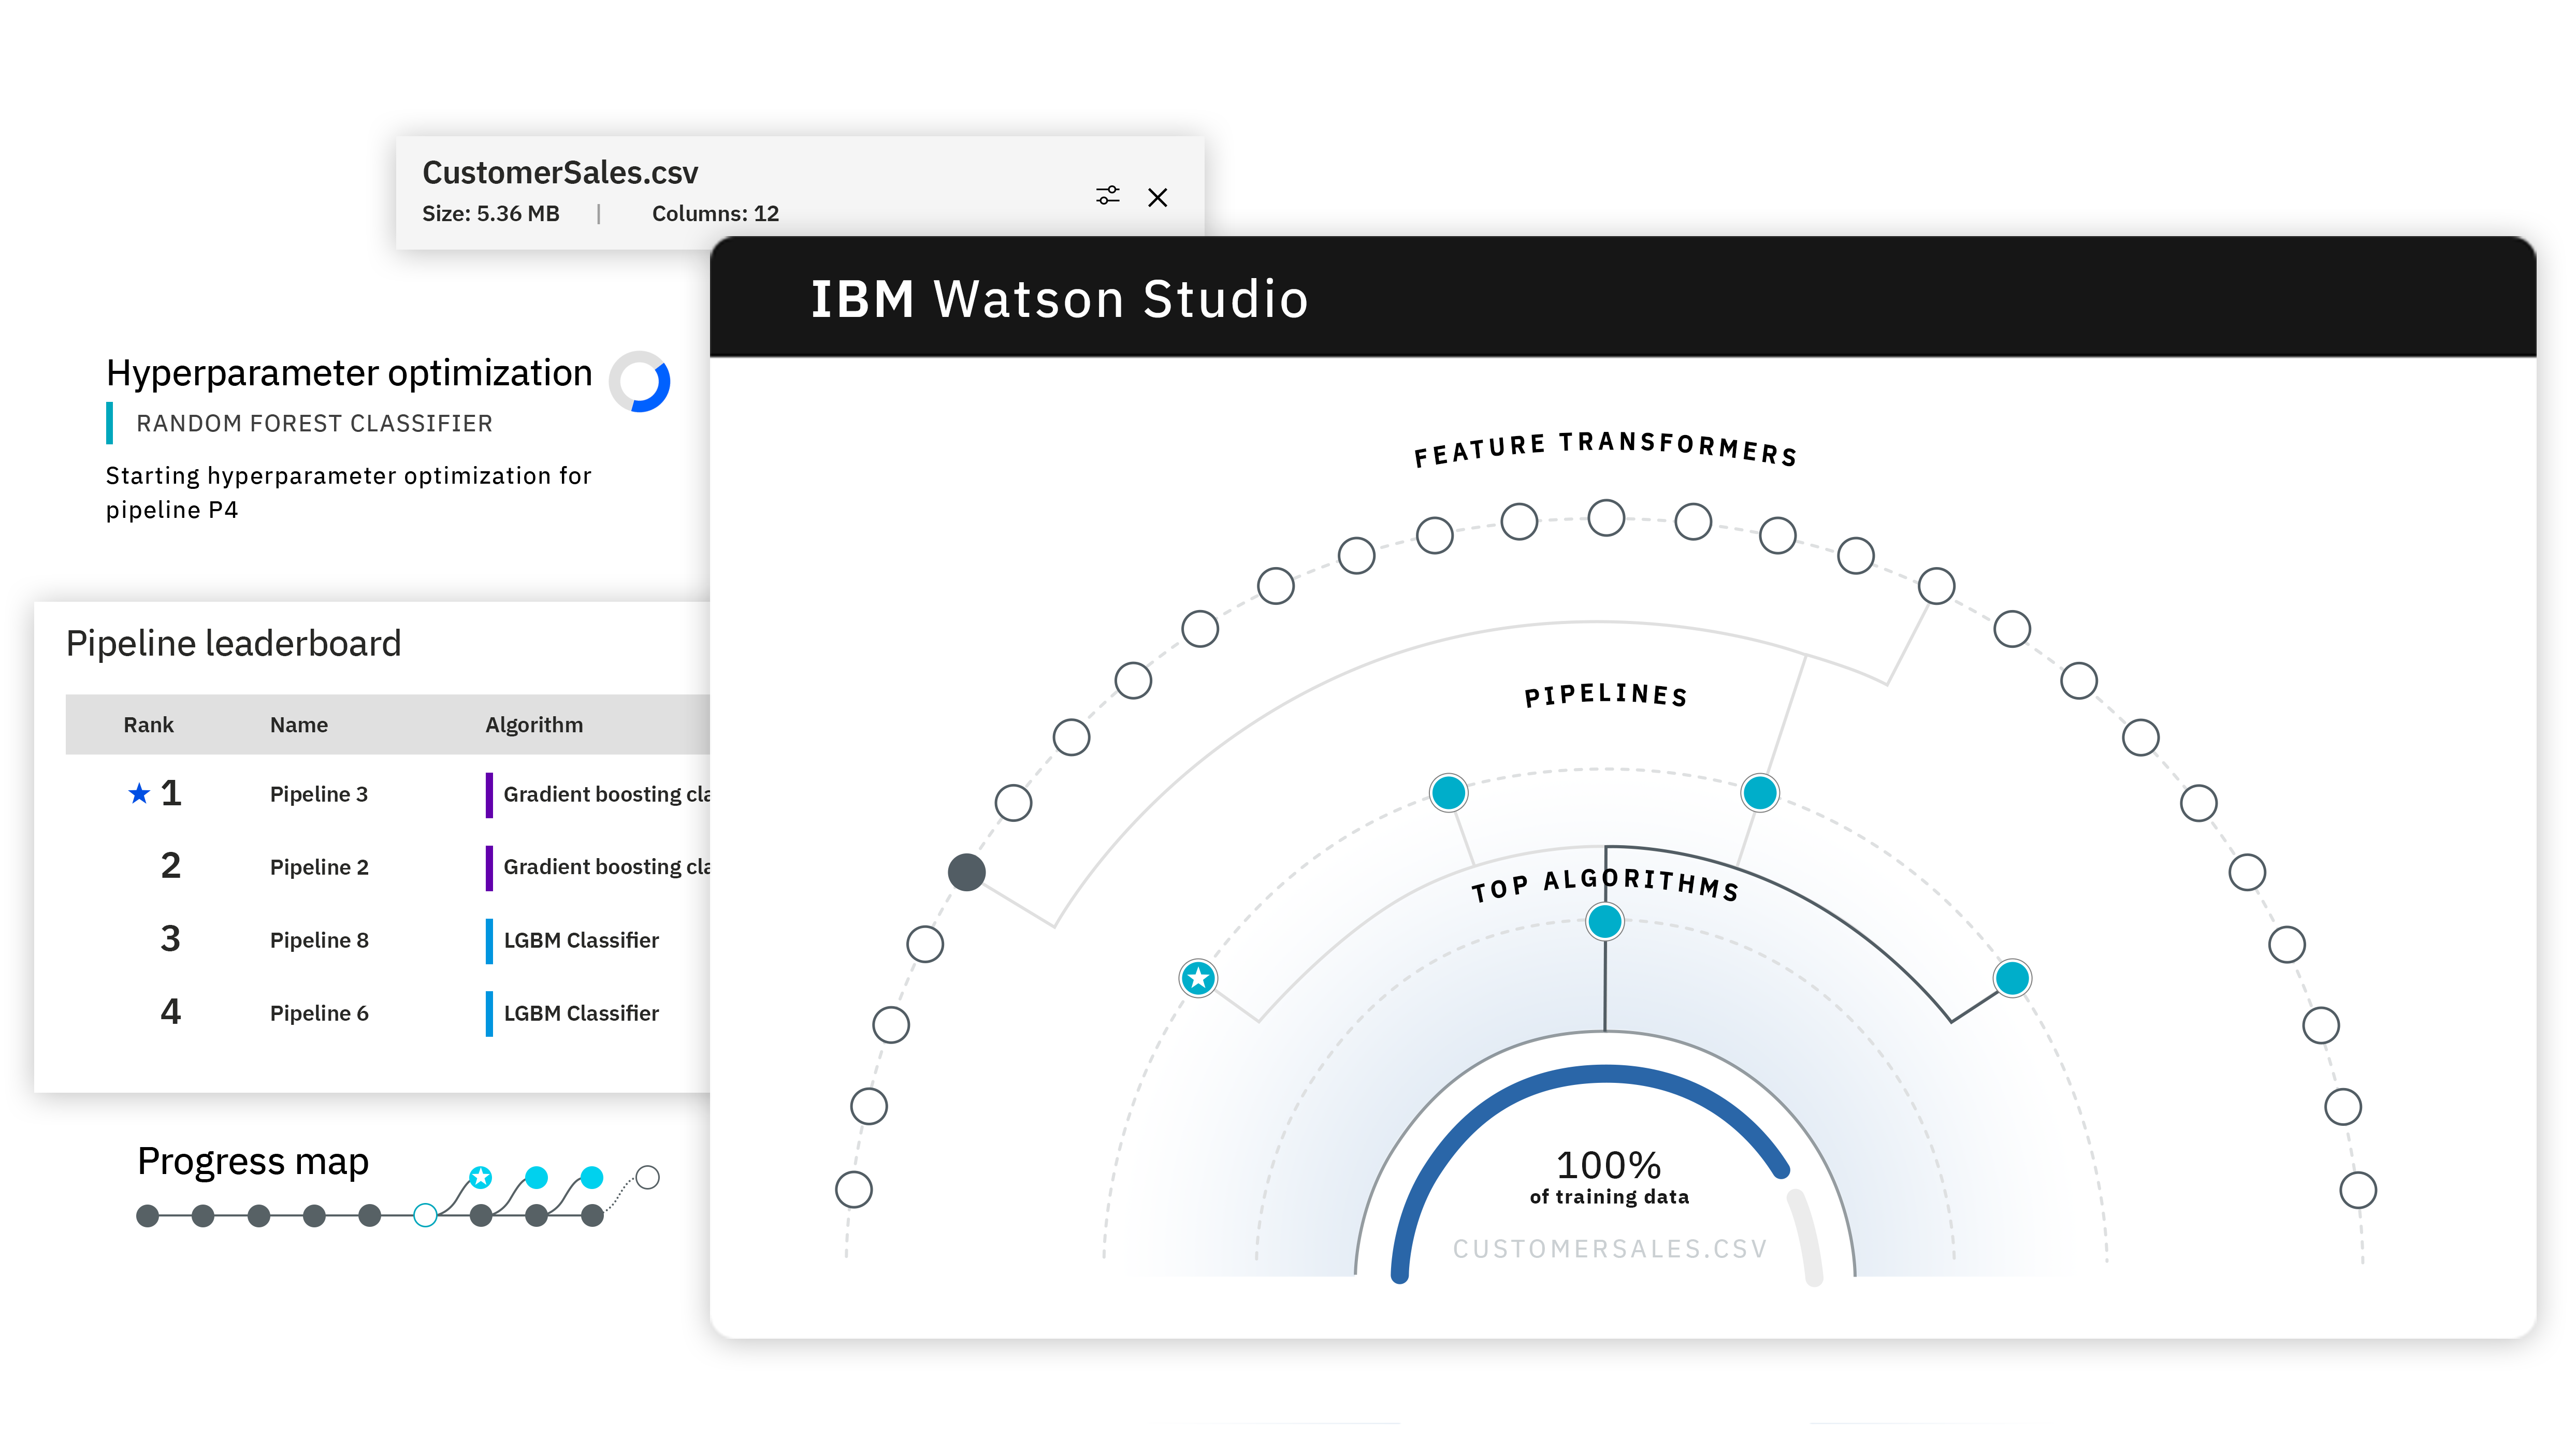This screenshot has width=2576, height=1449.
Task: Click the Pipeline leaderboard heading
Action: pyautogui.click(x=233, y=643)
